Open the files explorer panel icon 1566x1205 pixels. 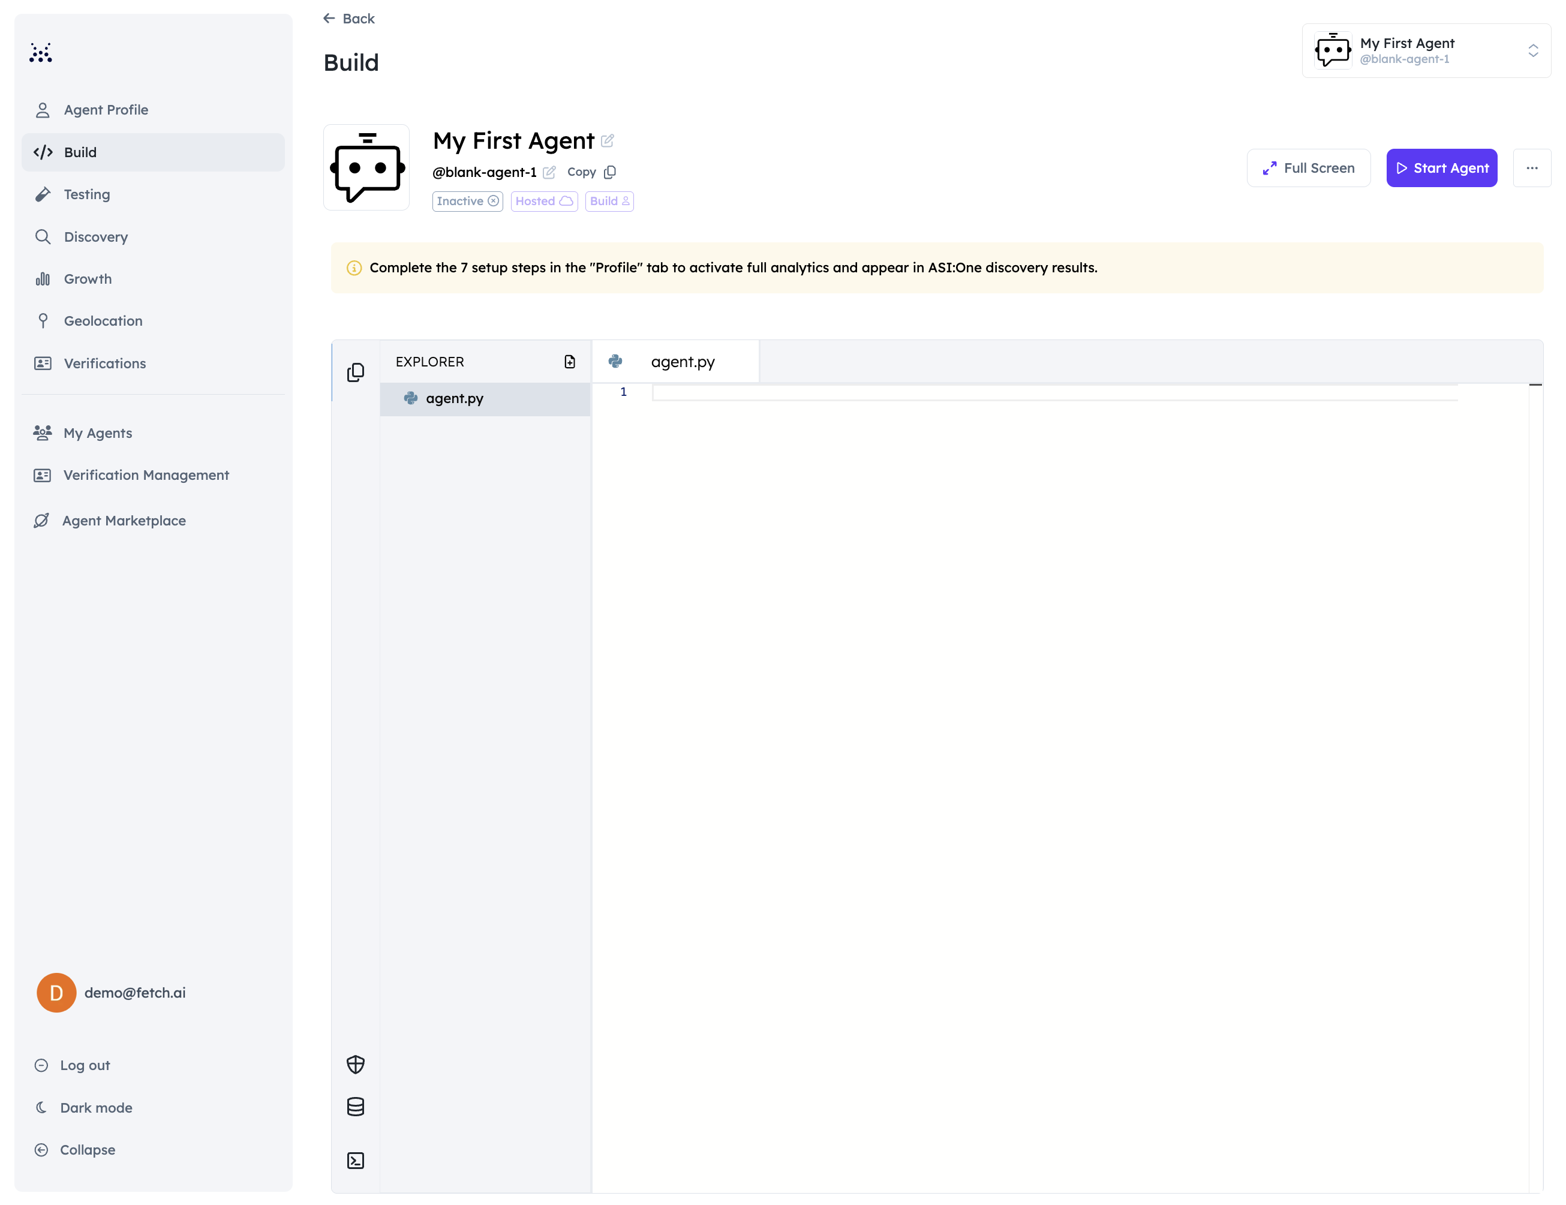[356, 372]
